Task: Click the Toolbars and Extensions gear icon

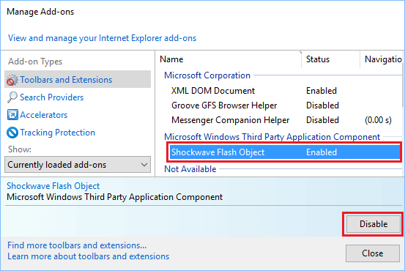Action: point(12,80)
